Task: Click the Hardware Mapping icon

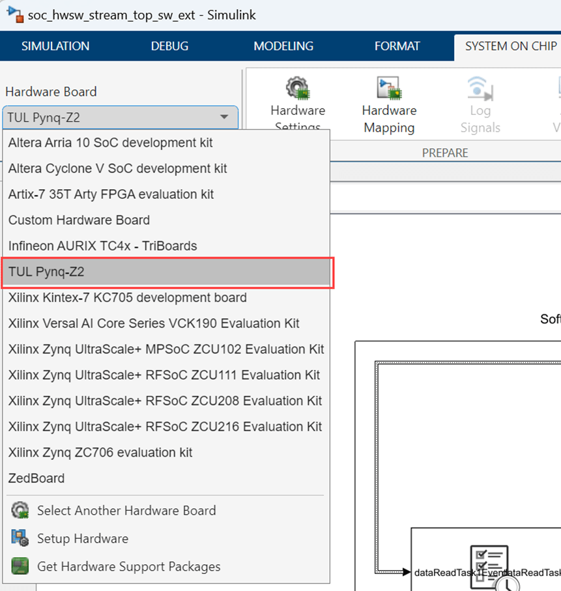Action: 389,88
